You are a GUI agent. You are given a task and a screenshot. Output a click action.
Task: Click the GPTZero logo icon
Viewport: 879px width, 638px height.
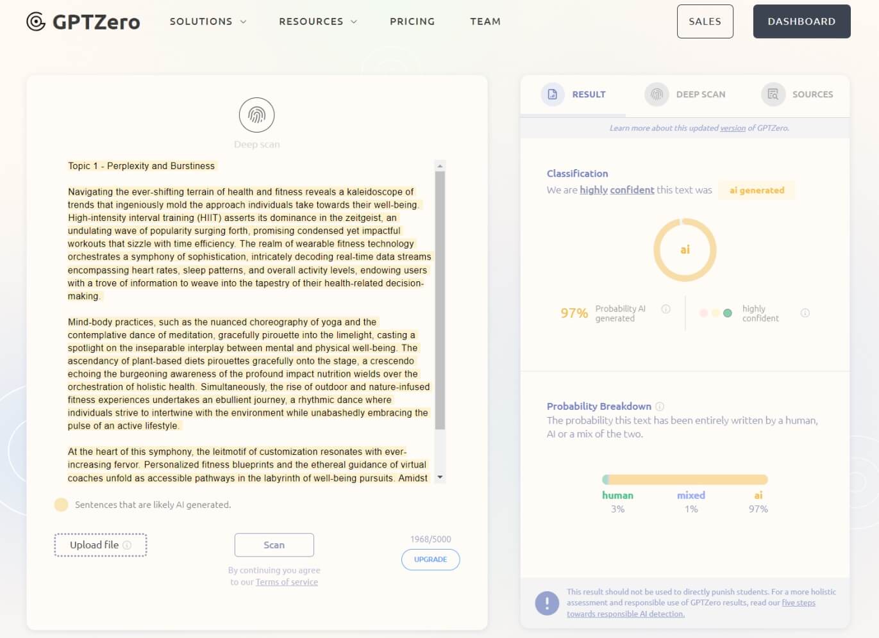(36, 22)
